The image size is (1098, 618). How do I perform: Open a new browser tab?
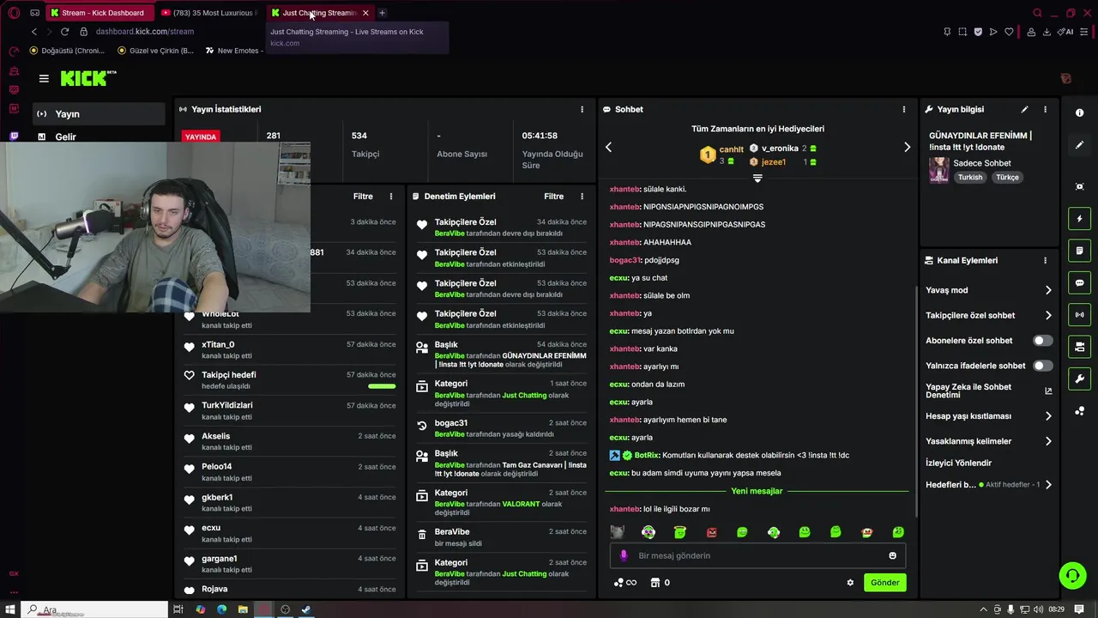tap(382, 13)
